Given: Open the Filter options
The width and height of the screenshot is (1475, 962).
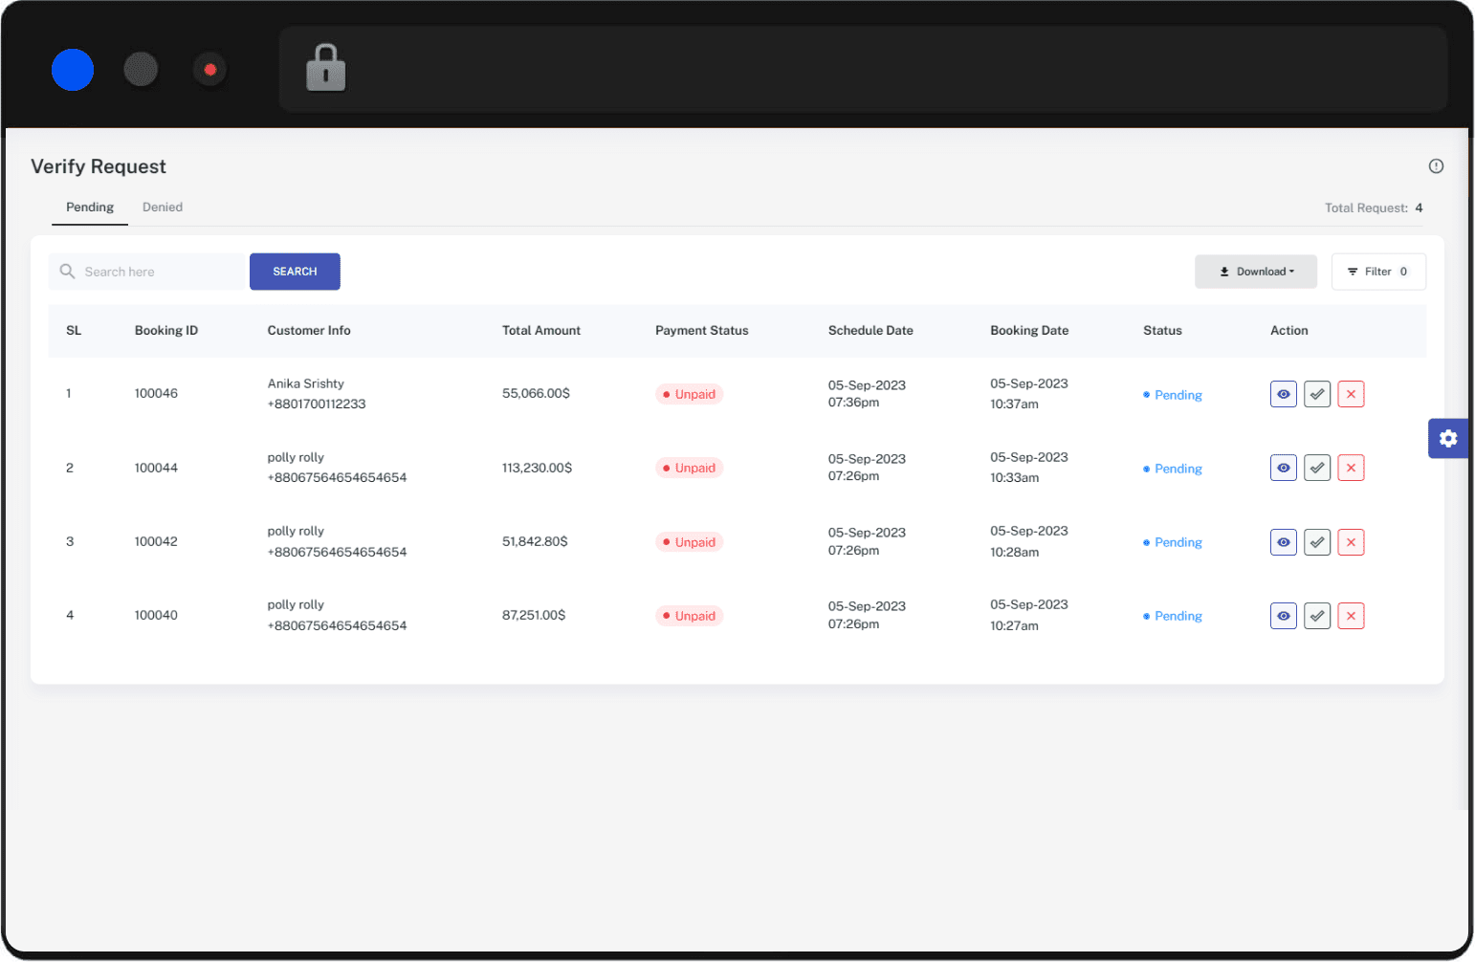Looking at the screenshot, I should coord(1377,272).
